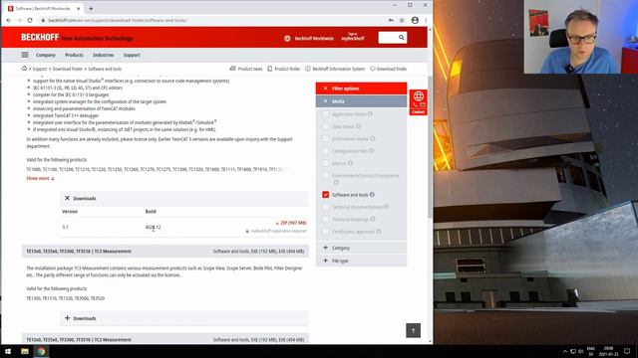
Task: Expand the File type filter section
Action: coord(361,261)
